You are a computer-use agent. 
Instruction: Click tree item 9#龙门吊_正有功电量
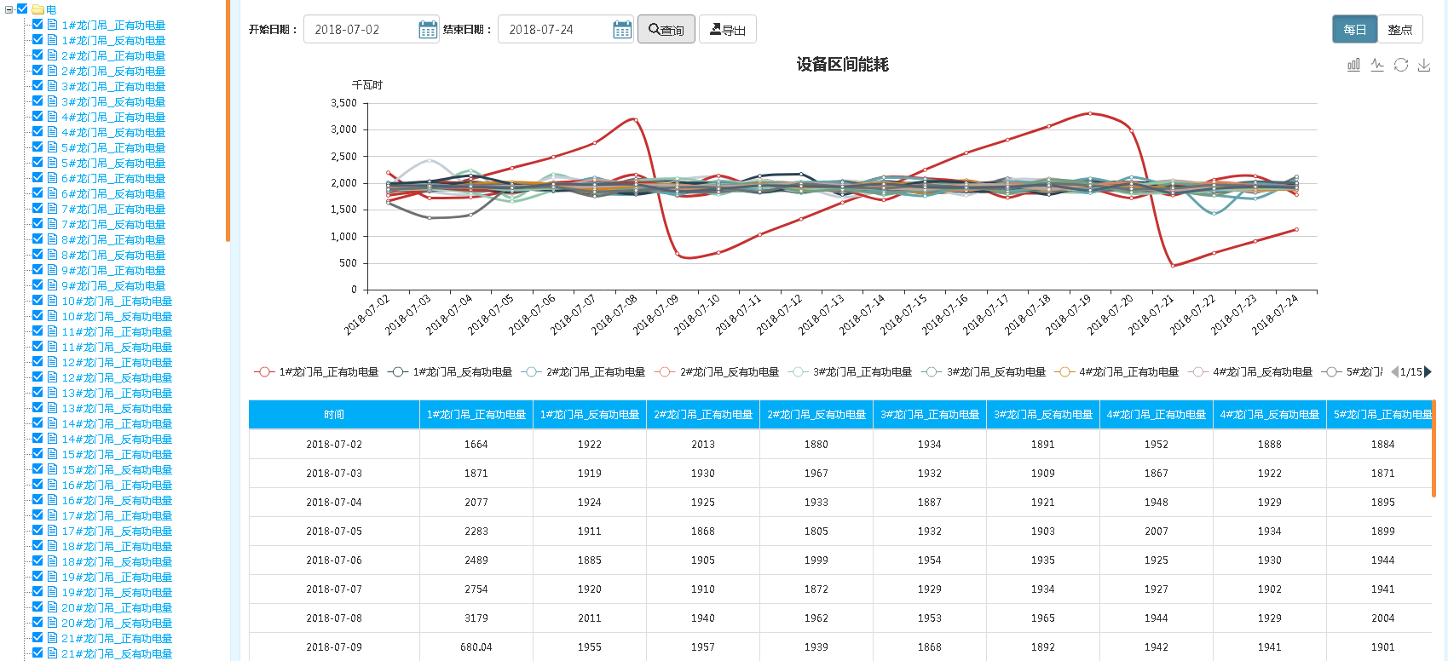point(113,270)
